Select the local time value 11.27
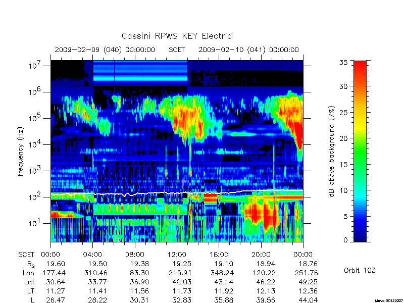404x303 pixels. tap(56, 291)
